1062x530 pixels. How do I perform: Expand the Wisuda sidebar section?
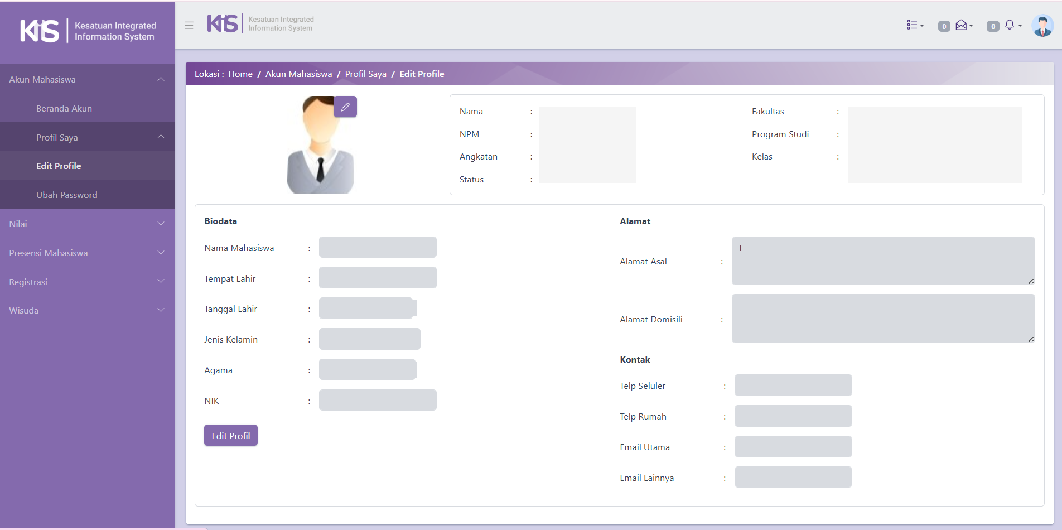pyautogui.click(x=87, y=310)
